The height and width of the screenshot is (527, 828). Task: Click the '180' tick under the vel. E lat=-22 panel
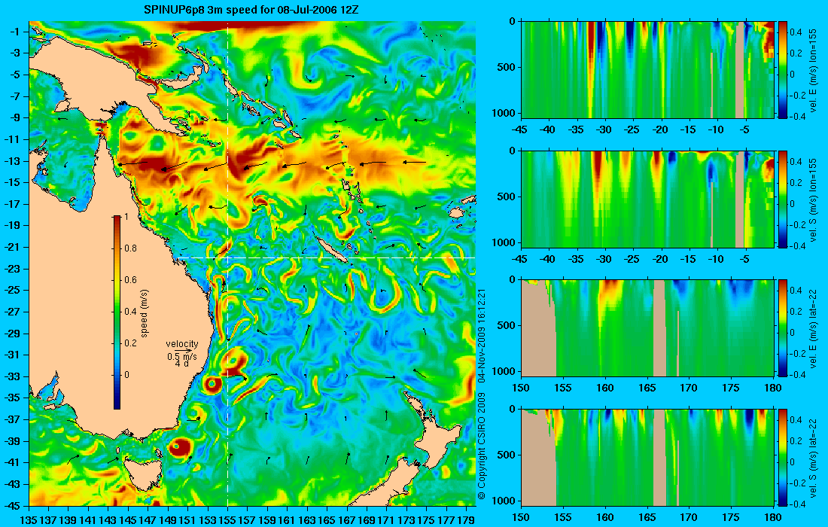773,388
